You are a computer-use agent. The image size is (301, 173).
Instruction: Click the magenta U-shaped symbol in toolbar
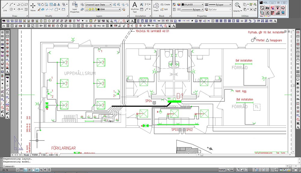click(78, 21)
